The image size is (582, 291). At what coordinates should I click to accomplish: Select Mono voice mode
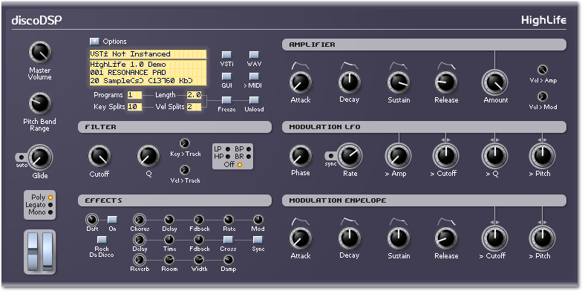click(x=50, y=212)
